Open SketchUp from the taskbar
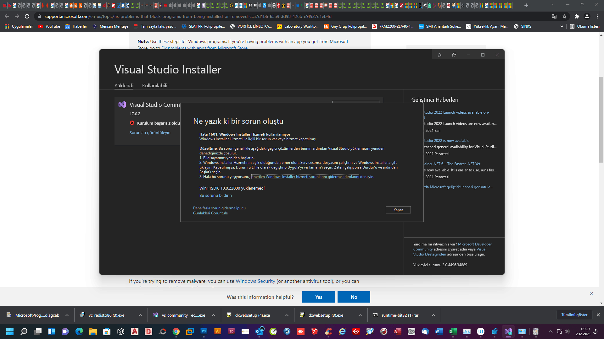 (315, 331)
